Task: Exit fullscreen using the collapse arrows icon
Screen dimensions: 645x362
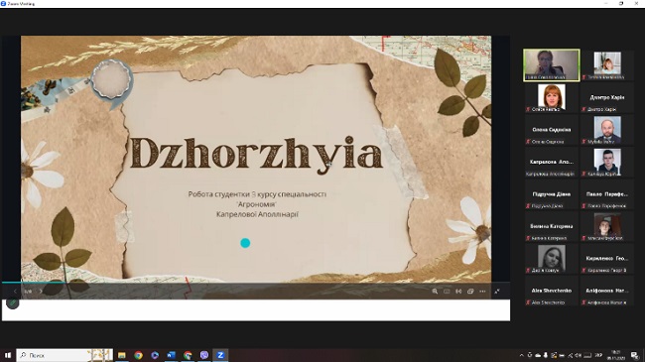Action: point(497,292)
